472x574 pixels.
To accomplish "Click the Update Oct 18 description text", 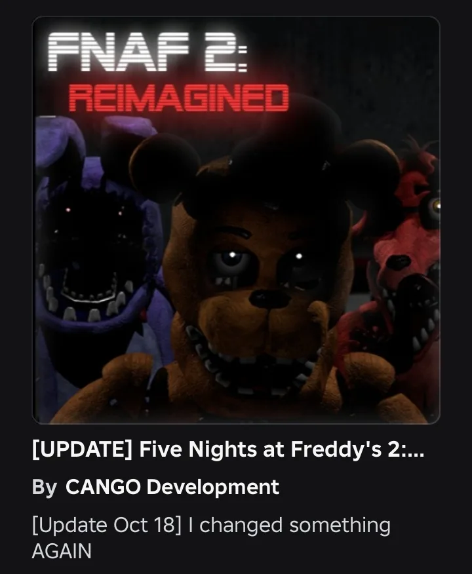I will 211,538.
